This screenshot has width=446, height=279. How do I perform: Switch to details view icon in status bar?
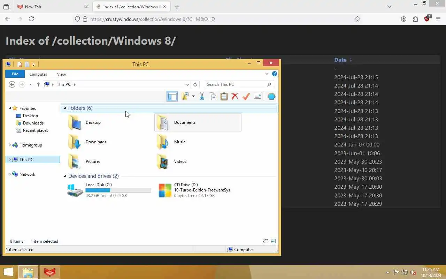[x=266, y=241]
